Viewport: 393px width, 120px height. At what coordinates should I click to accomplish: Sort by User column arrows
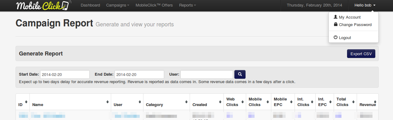click(140, 102)
